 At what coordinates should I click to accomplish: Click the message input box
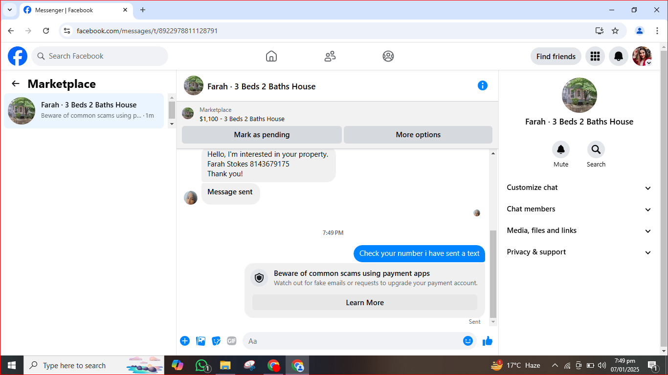[359, 341]
